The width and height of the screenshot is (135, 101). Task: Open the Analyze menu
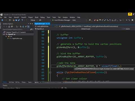[65, 17]
